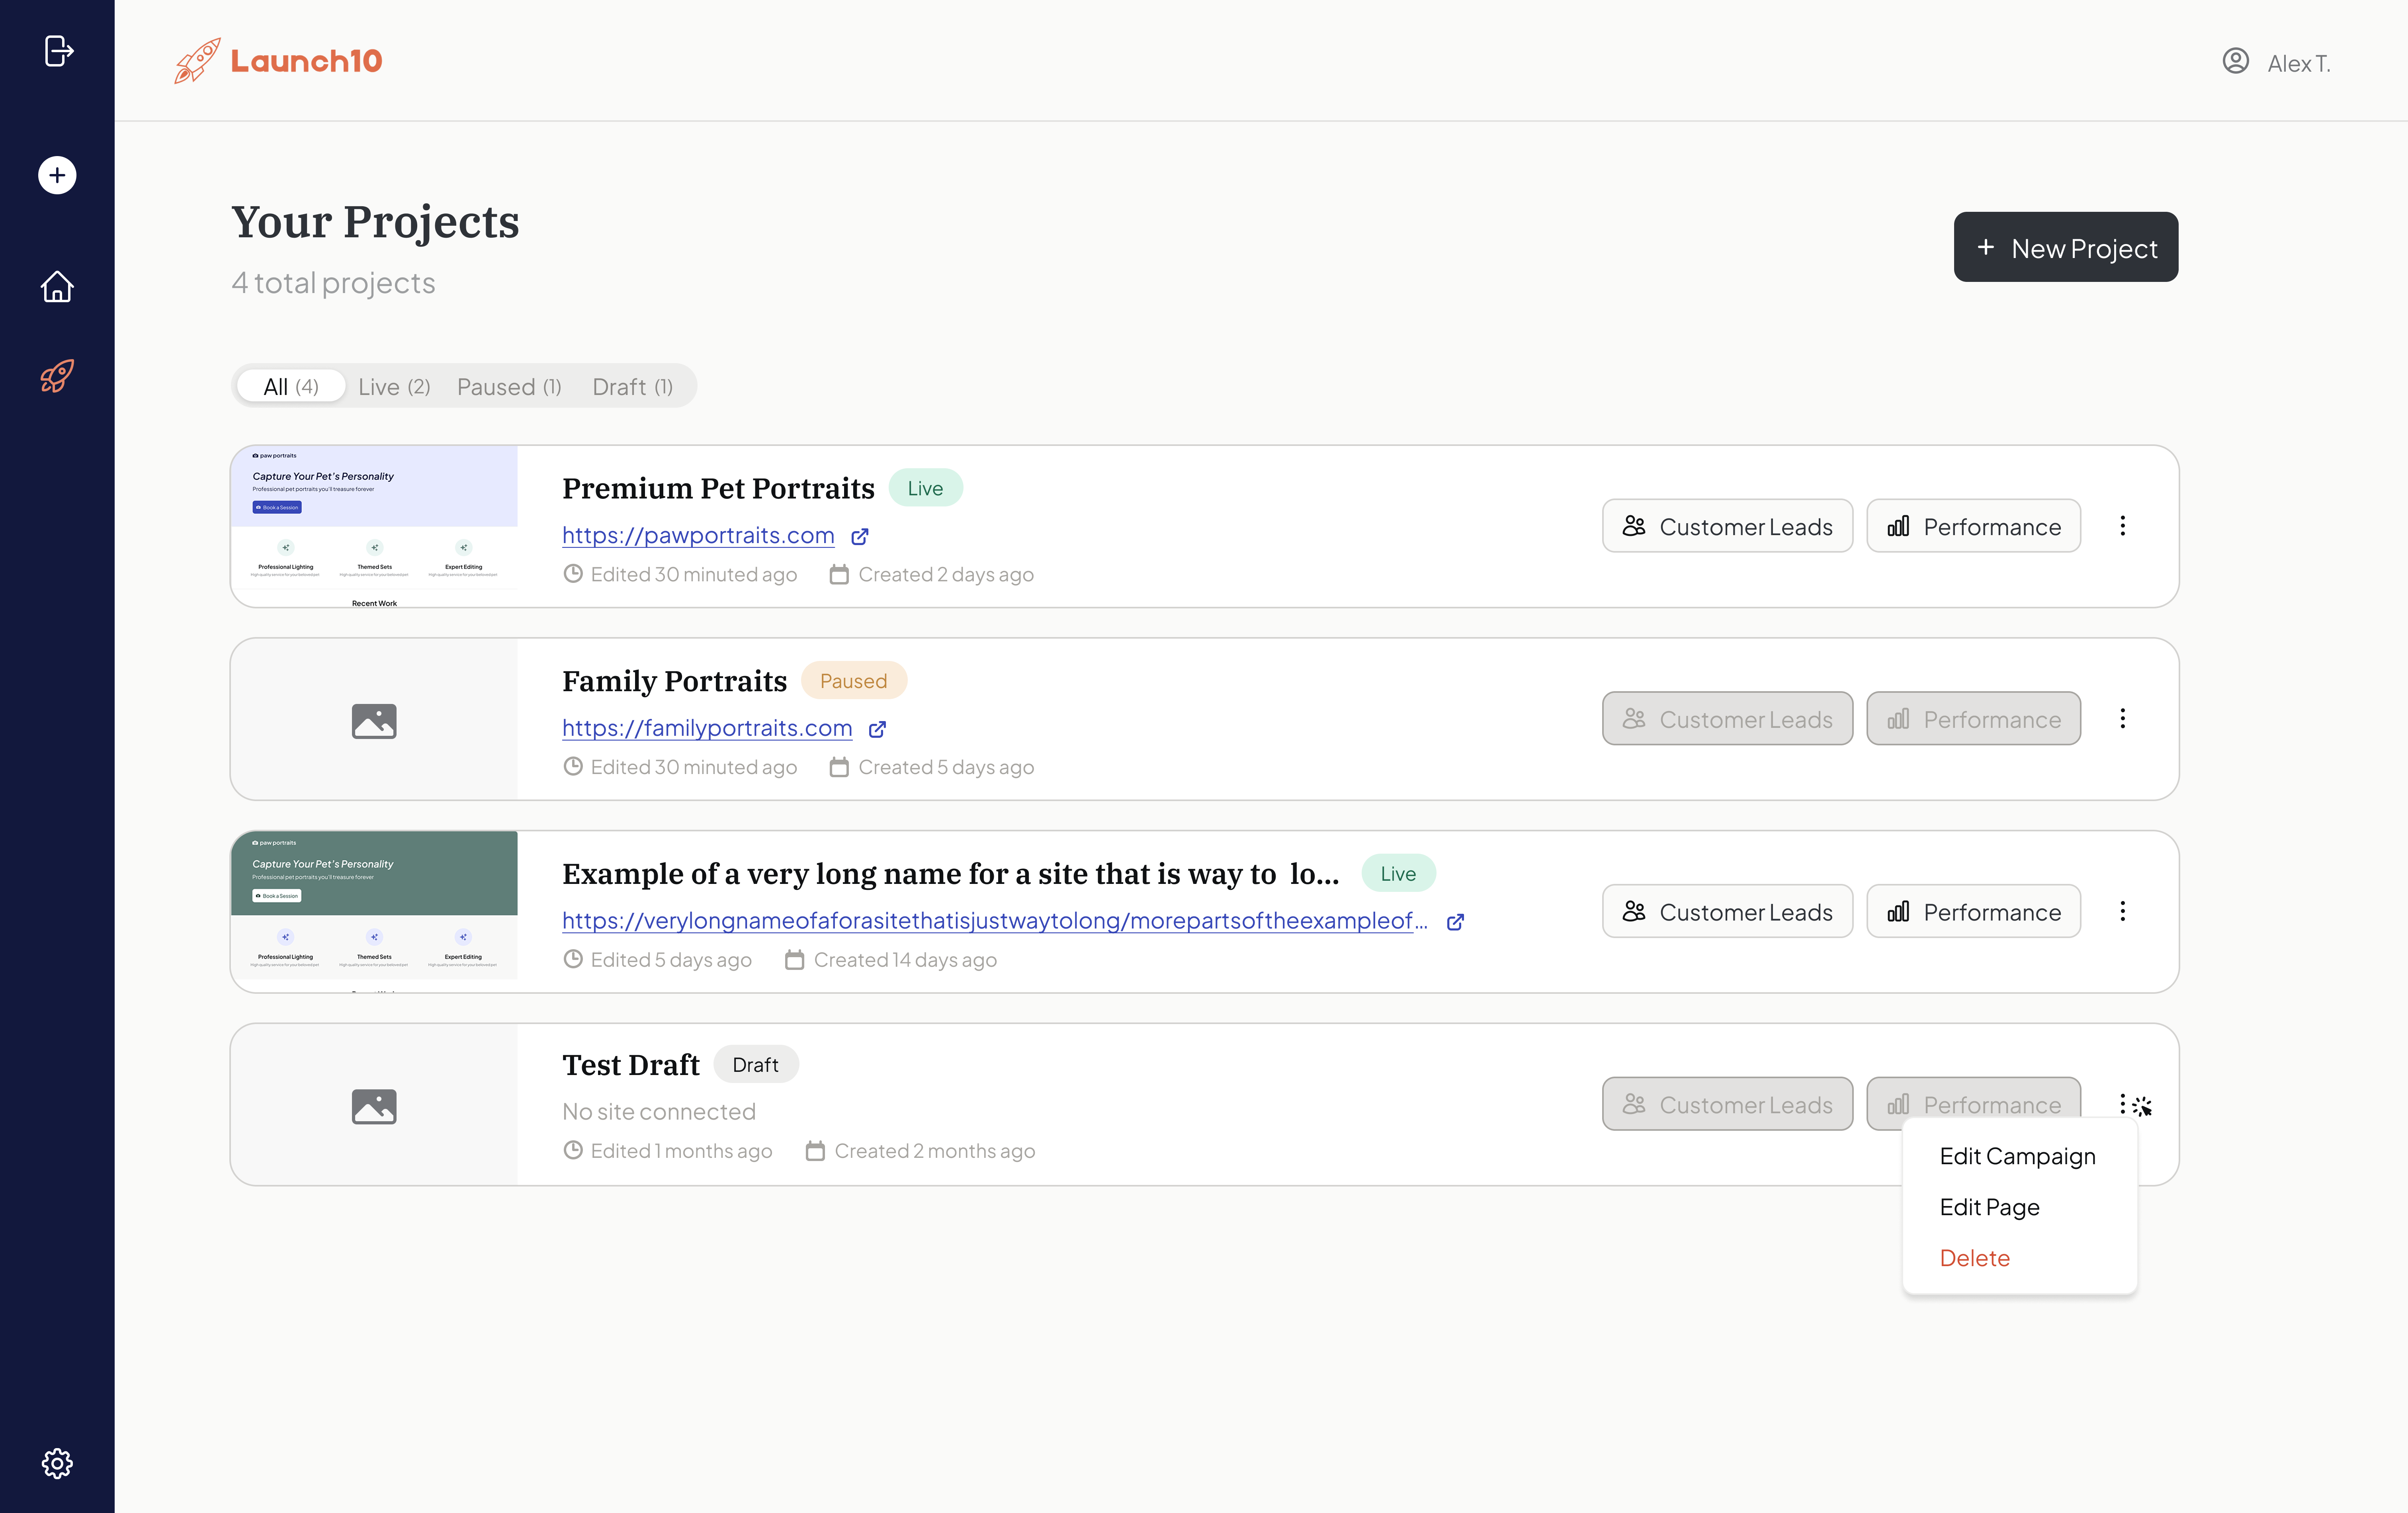Open external link icon next to familyportraits.com
The height and width of the screenshot is (1513, 2408).
tap(877, 730)
